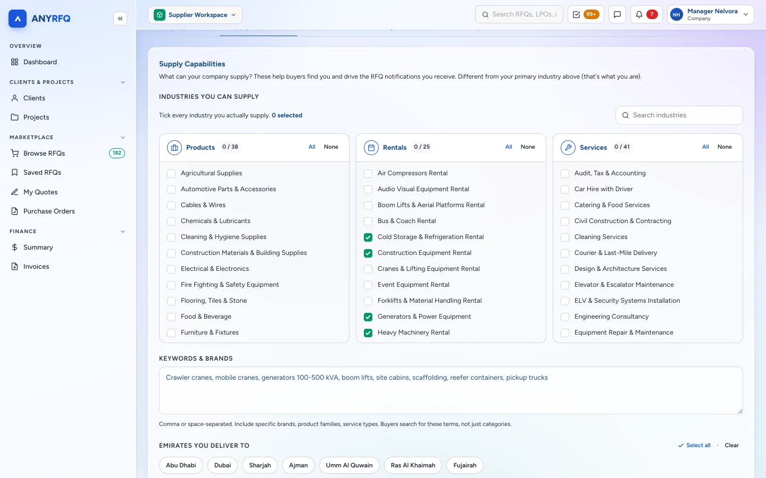Click the Products category icon
The image size is (766, 478).
pos(174,148)
